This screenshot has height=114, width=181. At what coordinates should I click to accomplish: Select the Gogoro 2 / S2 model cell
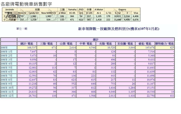tap(118, 13)
